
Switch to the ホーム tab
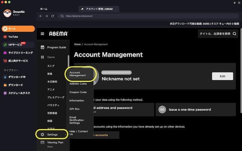(44, 9)
